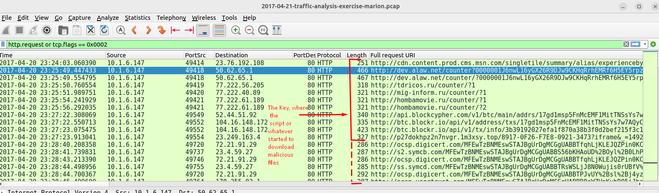This screenshot has height=193, width=659.
Task: Select the s2.symcb.com packet row
Action: (x=322, y=152)
